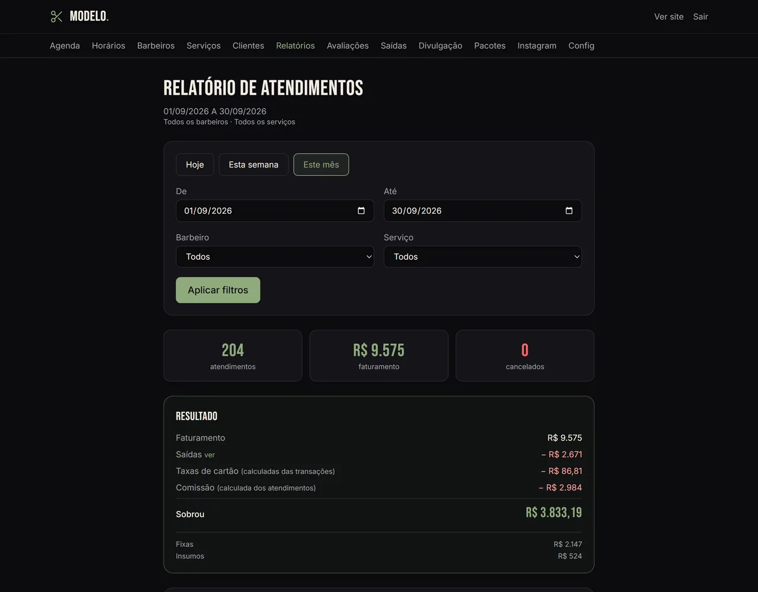Navigate to Serviços
This screenshot has height=592, width=758.
tap(204, 46)
